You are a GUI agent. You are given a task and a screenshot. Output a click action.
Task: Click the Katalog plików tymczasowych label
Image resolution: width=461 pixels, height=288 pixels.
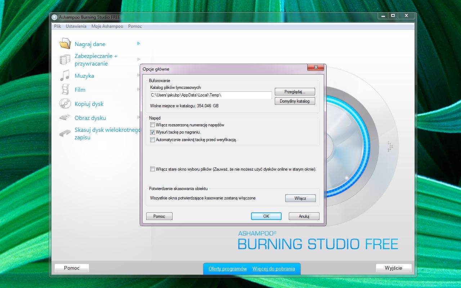point(175,87)
